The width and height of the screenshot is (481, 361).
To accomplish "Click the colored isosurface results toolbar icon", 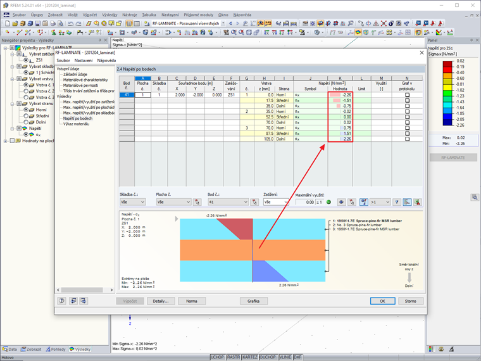I will (x=358, y=32).
